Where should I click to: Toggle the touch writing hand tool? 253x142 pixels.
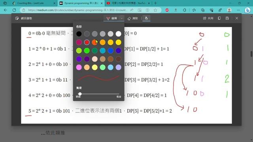[x=146, y=18]
